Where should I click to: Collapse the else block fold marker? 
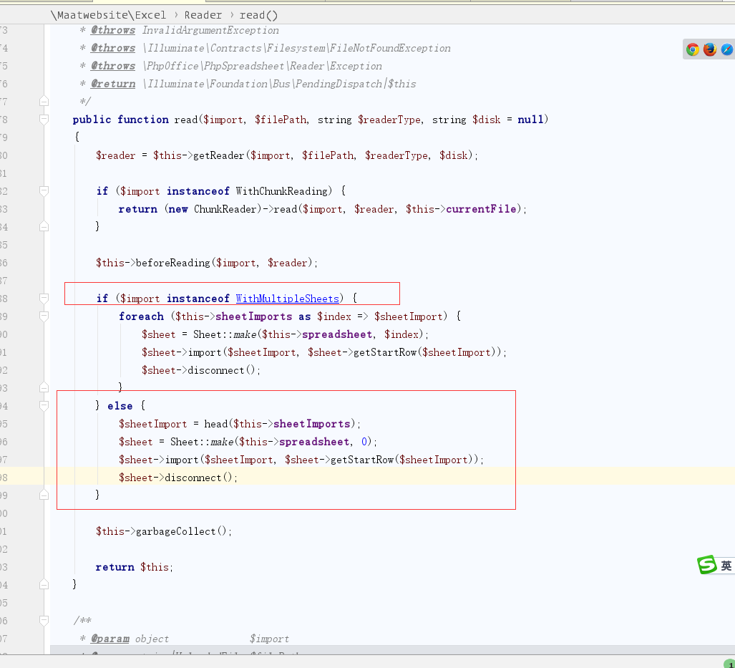44,406
